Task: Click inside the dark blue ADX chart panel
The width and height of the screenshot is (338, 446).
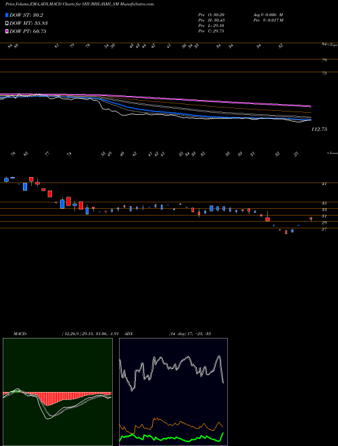Action: [x=173, y=392]
